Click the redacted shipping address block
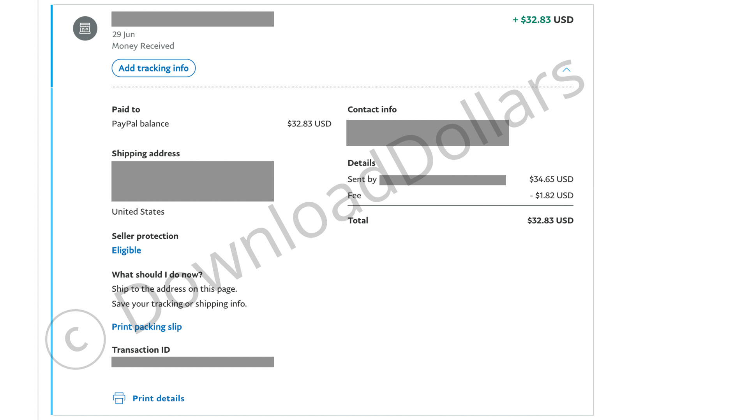The height and width of the screenshot is (420, 748). coord(192,181)
